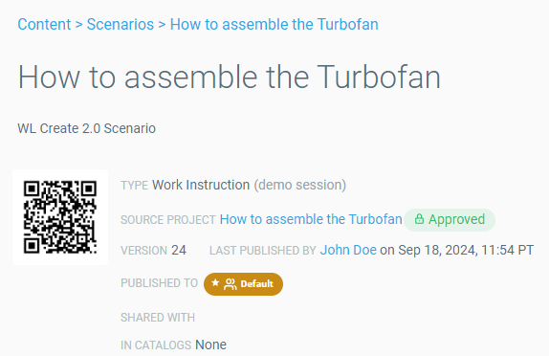Click the version number 24
The width and height of the screenshot is (549, 356).
(x=179, y=250)
